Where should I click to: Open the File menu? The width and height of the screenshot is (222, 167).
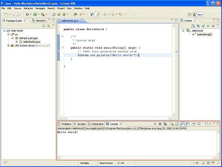[3, 8]
